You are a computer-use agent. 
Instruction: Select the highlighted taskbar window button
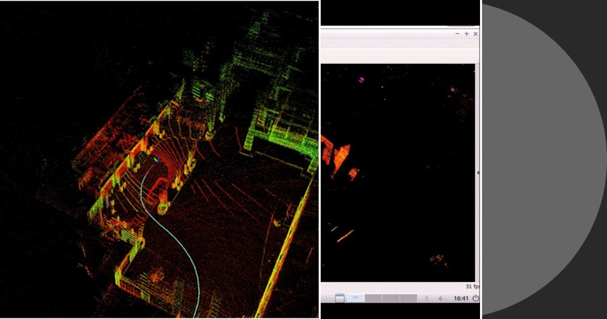pos(356,298)
